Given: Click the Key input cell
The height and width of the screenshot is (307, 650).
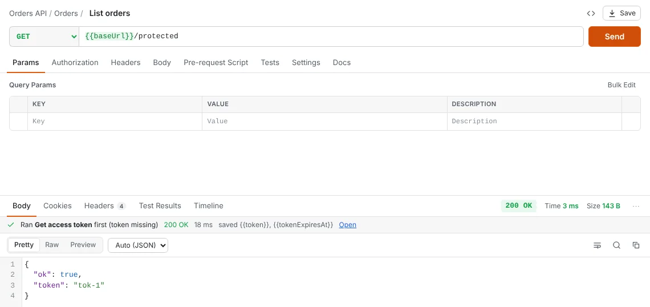Looking at the screenshot, I should 115,122.
